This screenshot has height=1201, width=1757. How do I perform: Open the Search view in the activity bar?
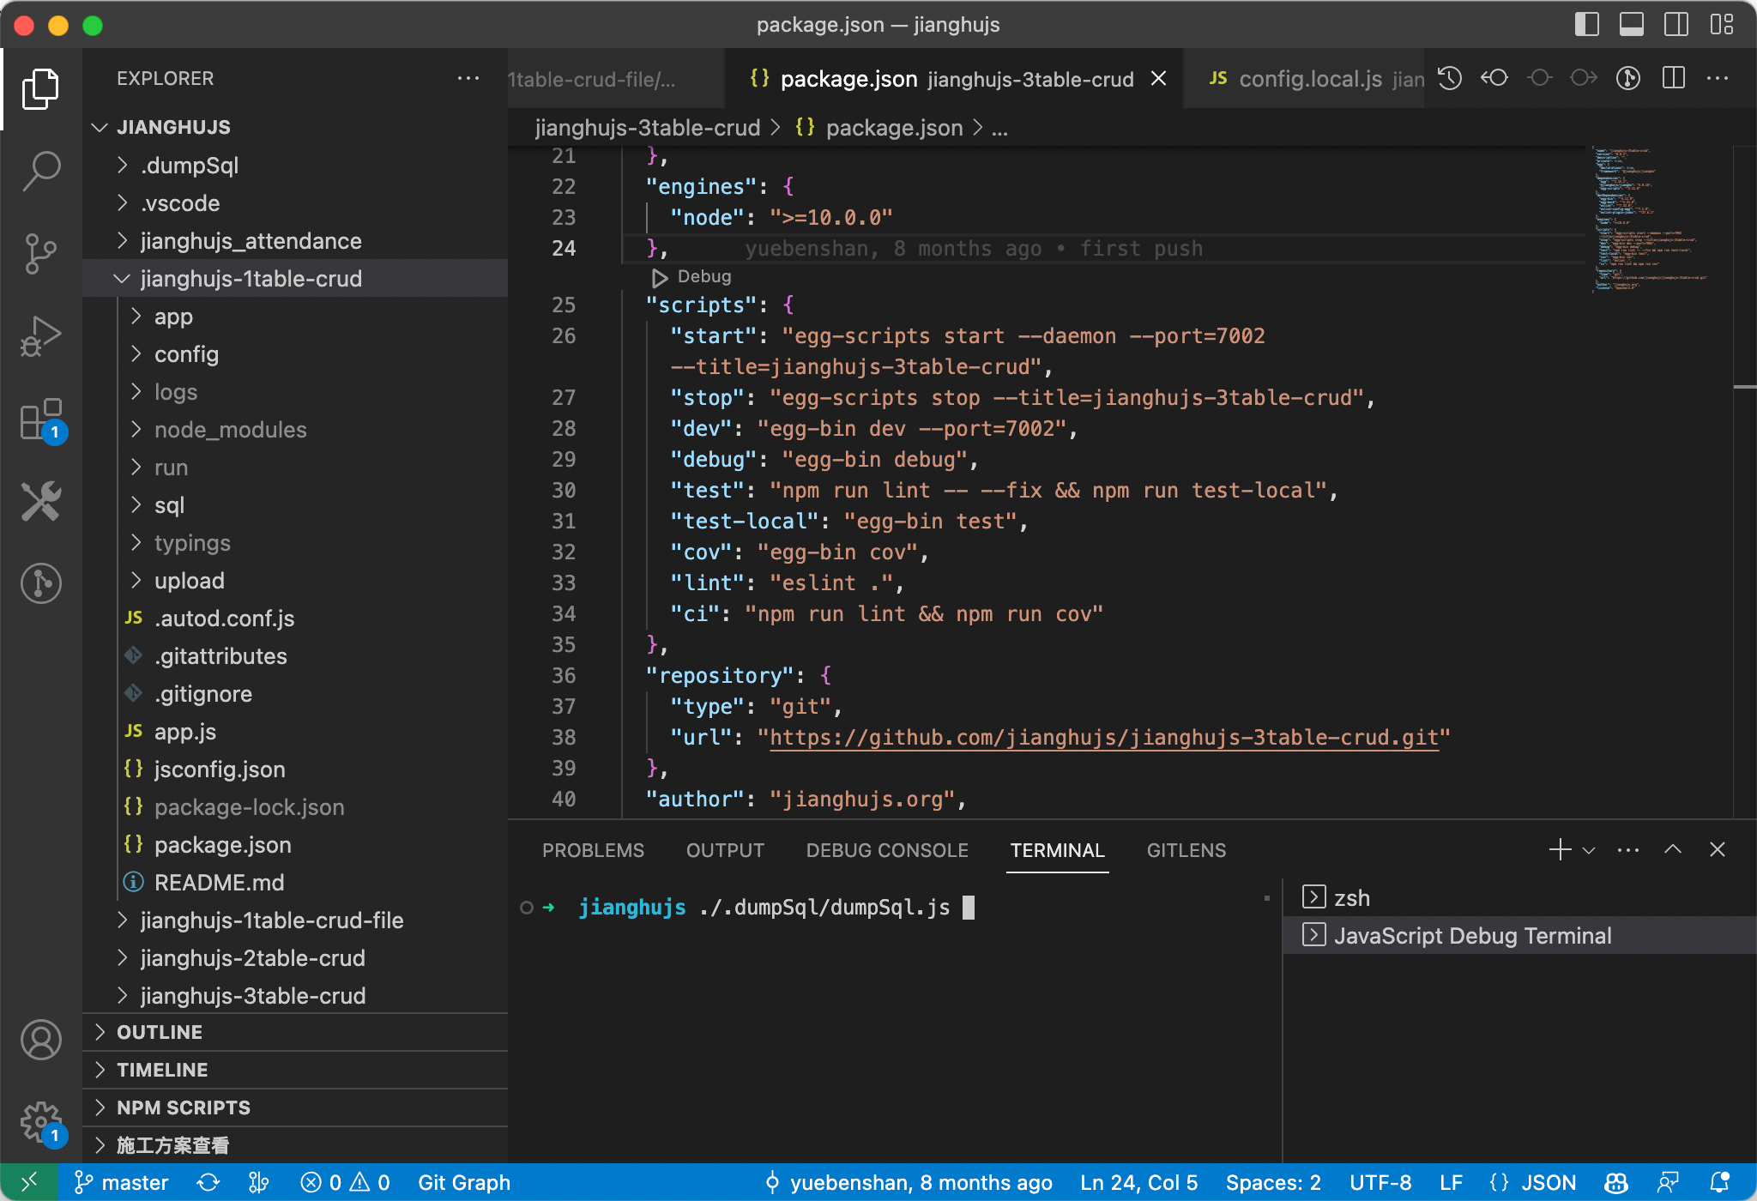40,171
